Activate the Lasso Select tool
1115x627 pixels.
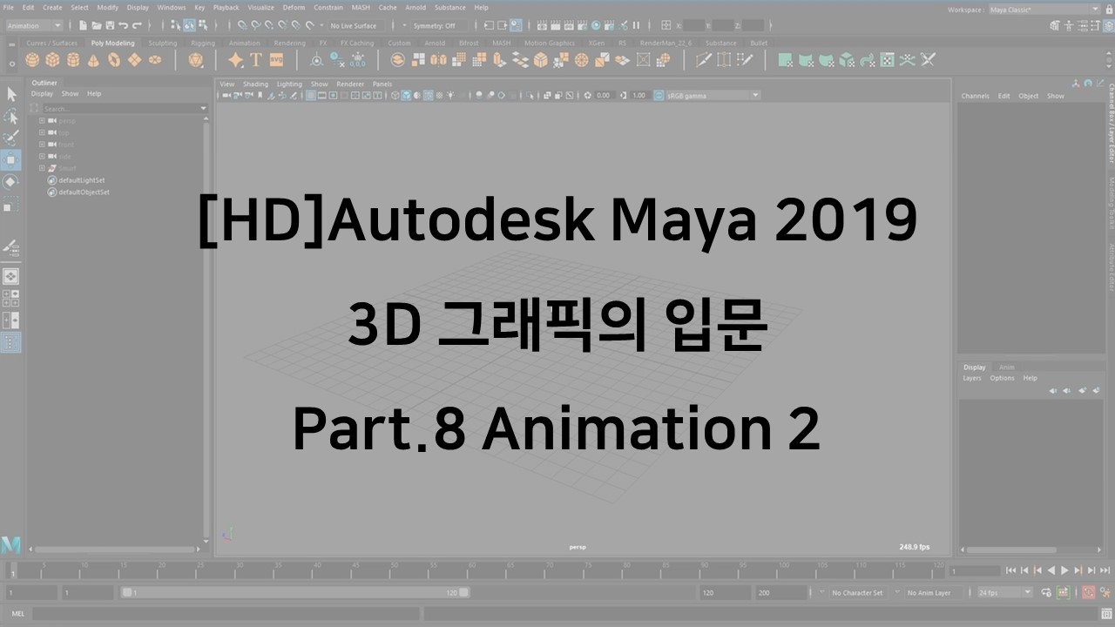tap(11, 116)
